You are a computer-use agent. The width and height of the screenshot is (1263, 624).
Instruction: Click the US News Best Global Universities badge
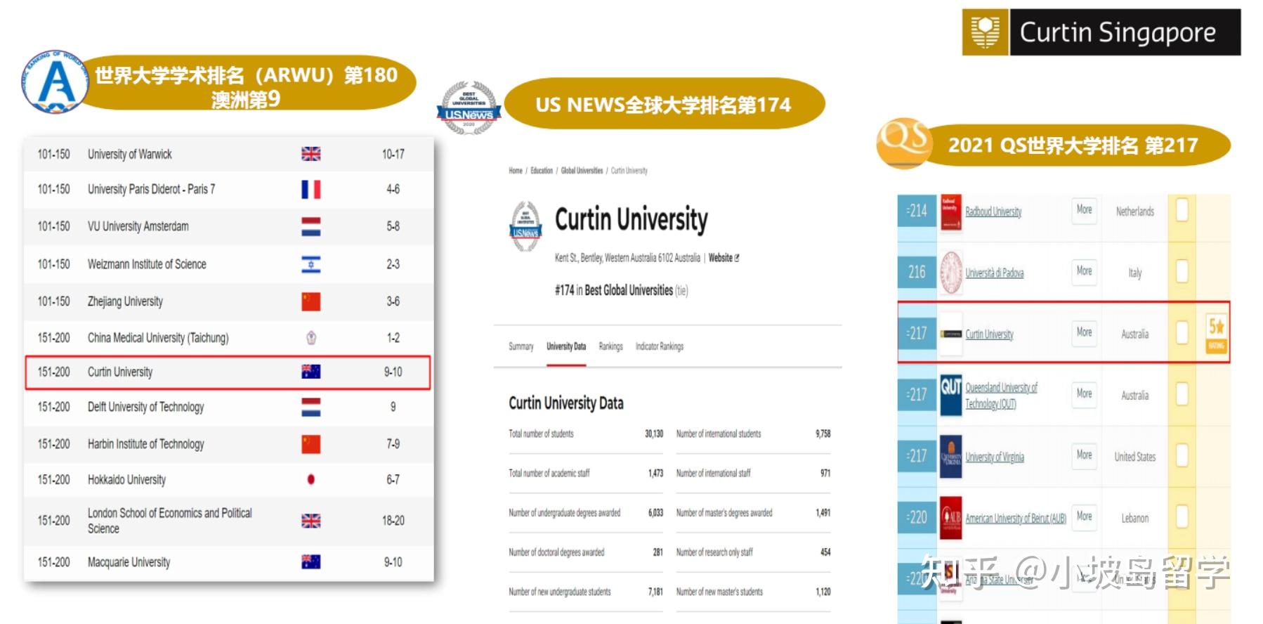pos(469,108)
